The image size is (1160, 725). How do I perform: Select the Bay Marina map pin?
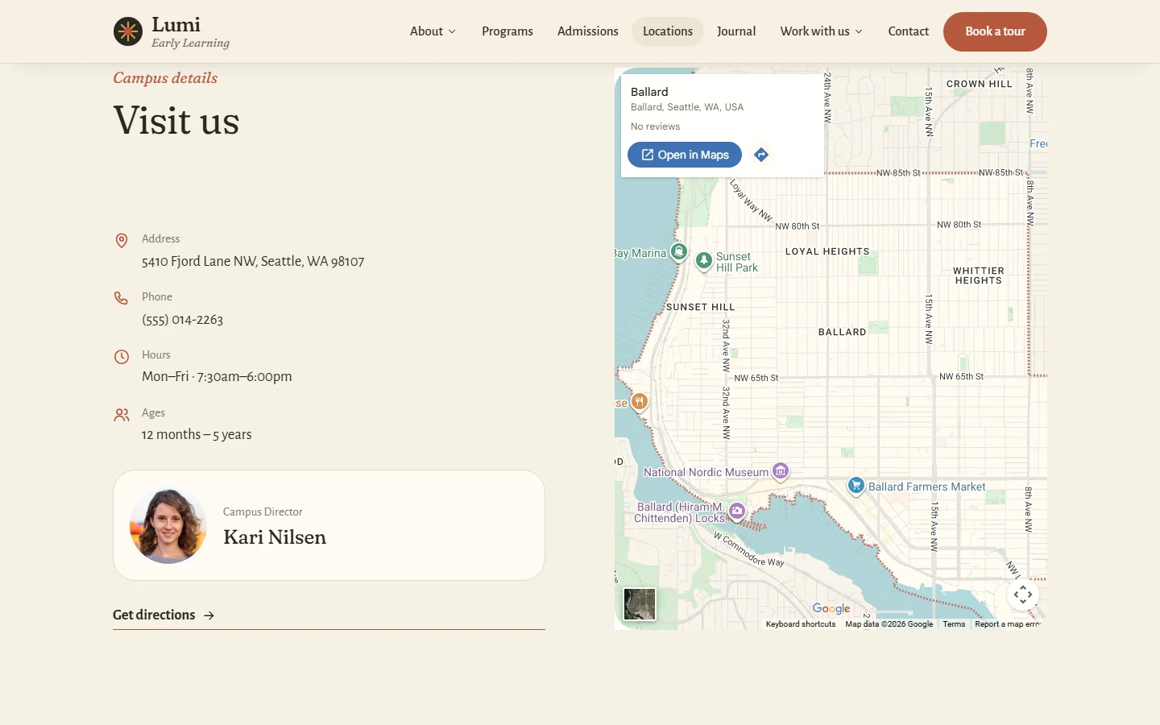pyautogui.click(x=679, y=253)
